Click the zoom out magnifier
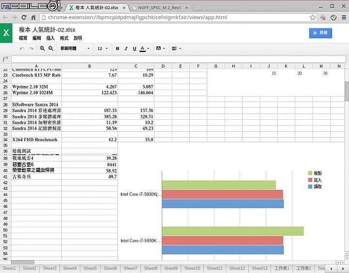The height and width of the screenshot is (273, 349). (51, 48)
